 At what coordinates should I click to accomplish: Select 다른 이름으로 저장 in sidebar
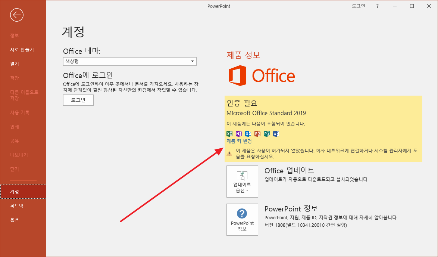[x=24, y=95]
